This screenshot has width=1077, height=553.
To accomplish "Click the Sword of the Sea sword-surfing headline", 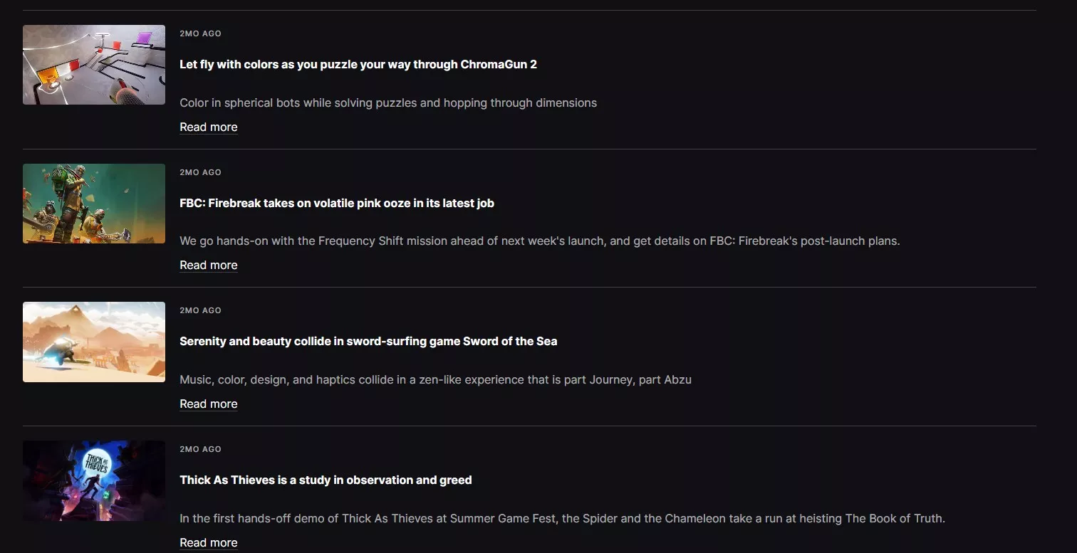I will click(368, 341).
